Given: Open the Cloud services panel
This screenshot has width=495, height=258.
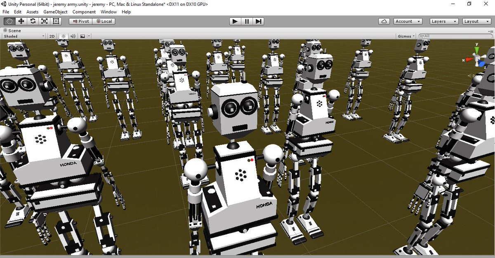Looking at the screenshot, I should tap(384, 21).
